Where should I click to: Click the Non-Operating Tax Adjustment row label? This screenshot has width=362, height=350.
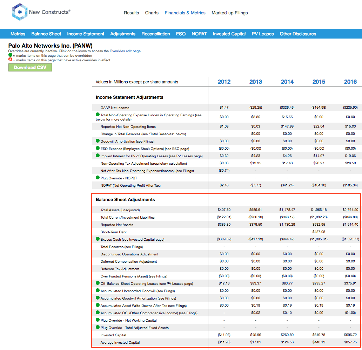click(143, 164)
